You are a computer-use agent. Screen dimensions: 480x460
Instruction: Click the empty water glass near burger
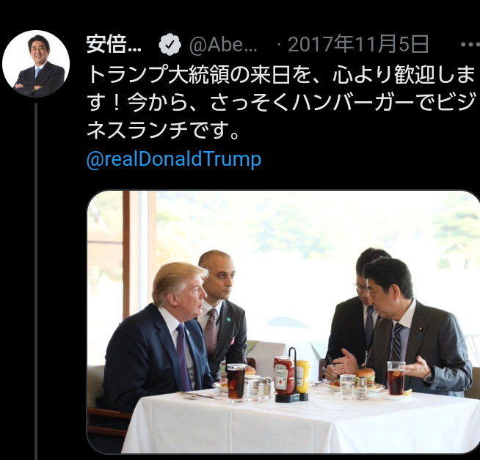[347, 387]
